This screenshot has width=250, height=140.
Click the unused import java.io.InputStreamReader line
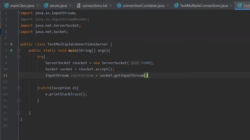(55, 19)
